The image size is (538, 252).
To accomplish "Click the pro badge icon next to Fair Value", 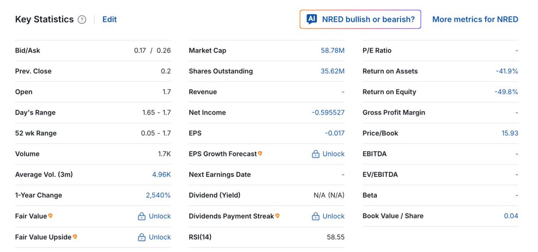I will 51,216.
